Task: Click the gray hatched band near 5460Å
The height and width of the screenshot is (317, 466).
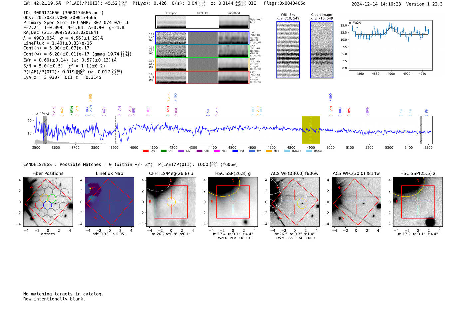Action: click(421, 130)
